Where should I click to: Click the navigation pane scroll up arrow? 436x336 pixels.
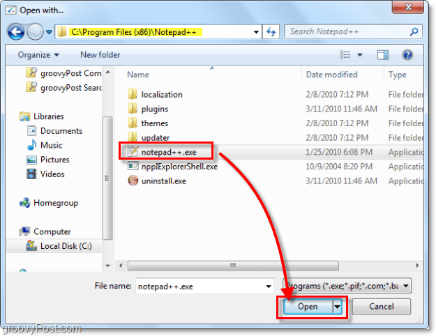pos(108,72)
